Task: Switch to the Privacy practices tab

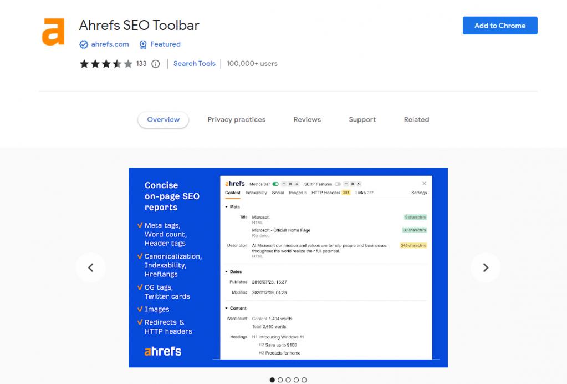Action: [x=237, y=119]
